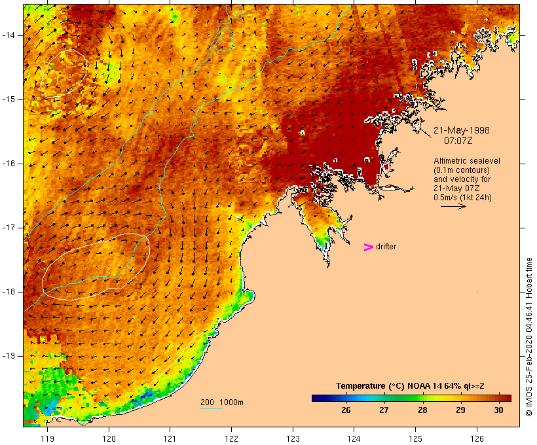Click the latitude axis label -14
This screenshot has height=445, width=537.
coord(8,35)
